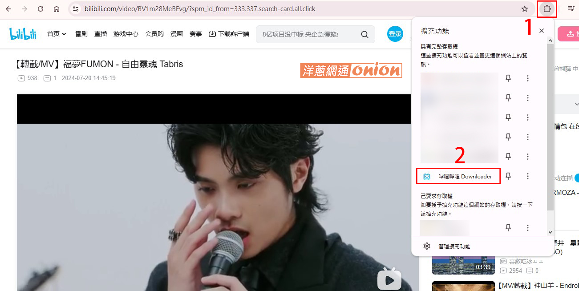Screen dimensions: 579x291
Task: Select 哔哩哔哩 Downloader from the extension list
Action: click(458, 176)
